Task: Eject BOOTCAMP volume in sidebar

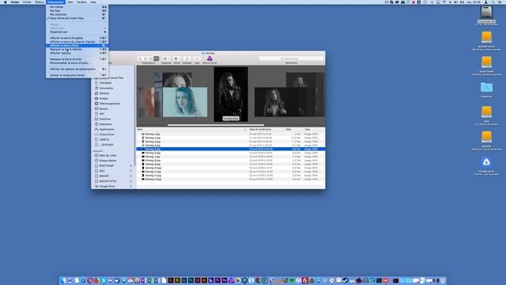Action: 130,165
